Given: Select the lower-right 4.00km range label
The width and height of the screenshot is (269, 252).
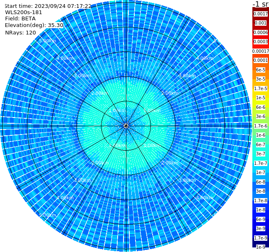Looking at the screenshot, I should [205, 198].
